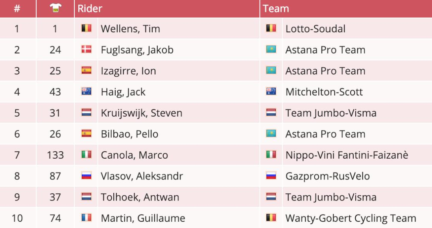Click the Italian flag beside Canola, Marco
This screenshot has height=228, width=432.
point(86,154)
